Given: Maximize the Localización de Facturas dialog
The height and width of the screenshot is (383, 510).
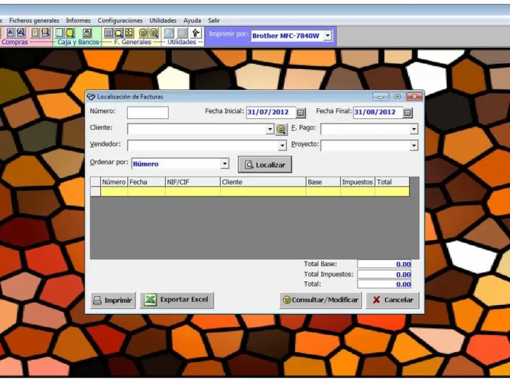Looking at the screenshot, I should coord(397,97).
